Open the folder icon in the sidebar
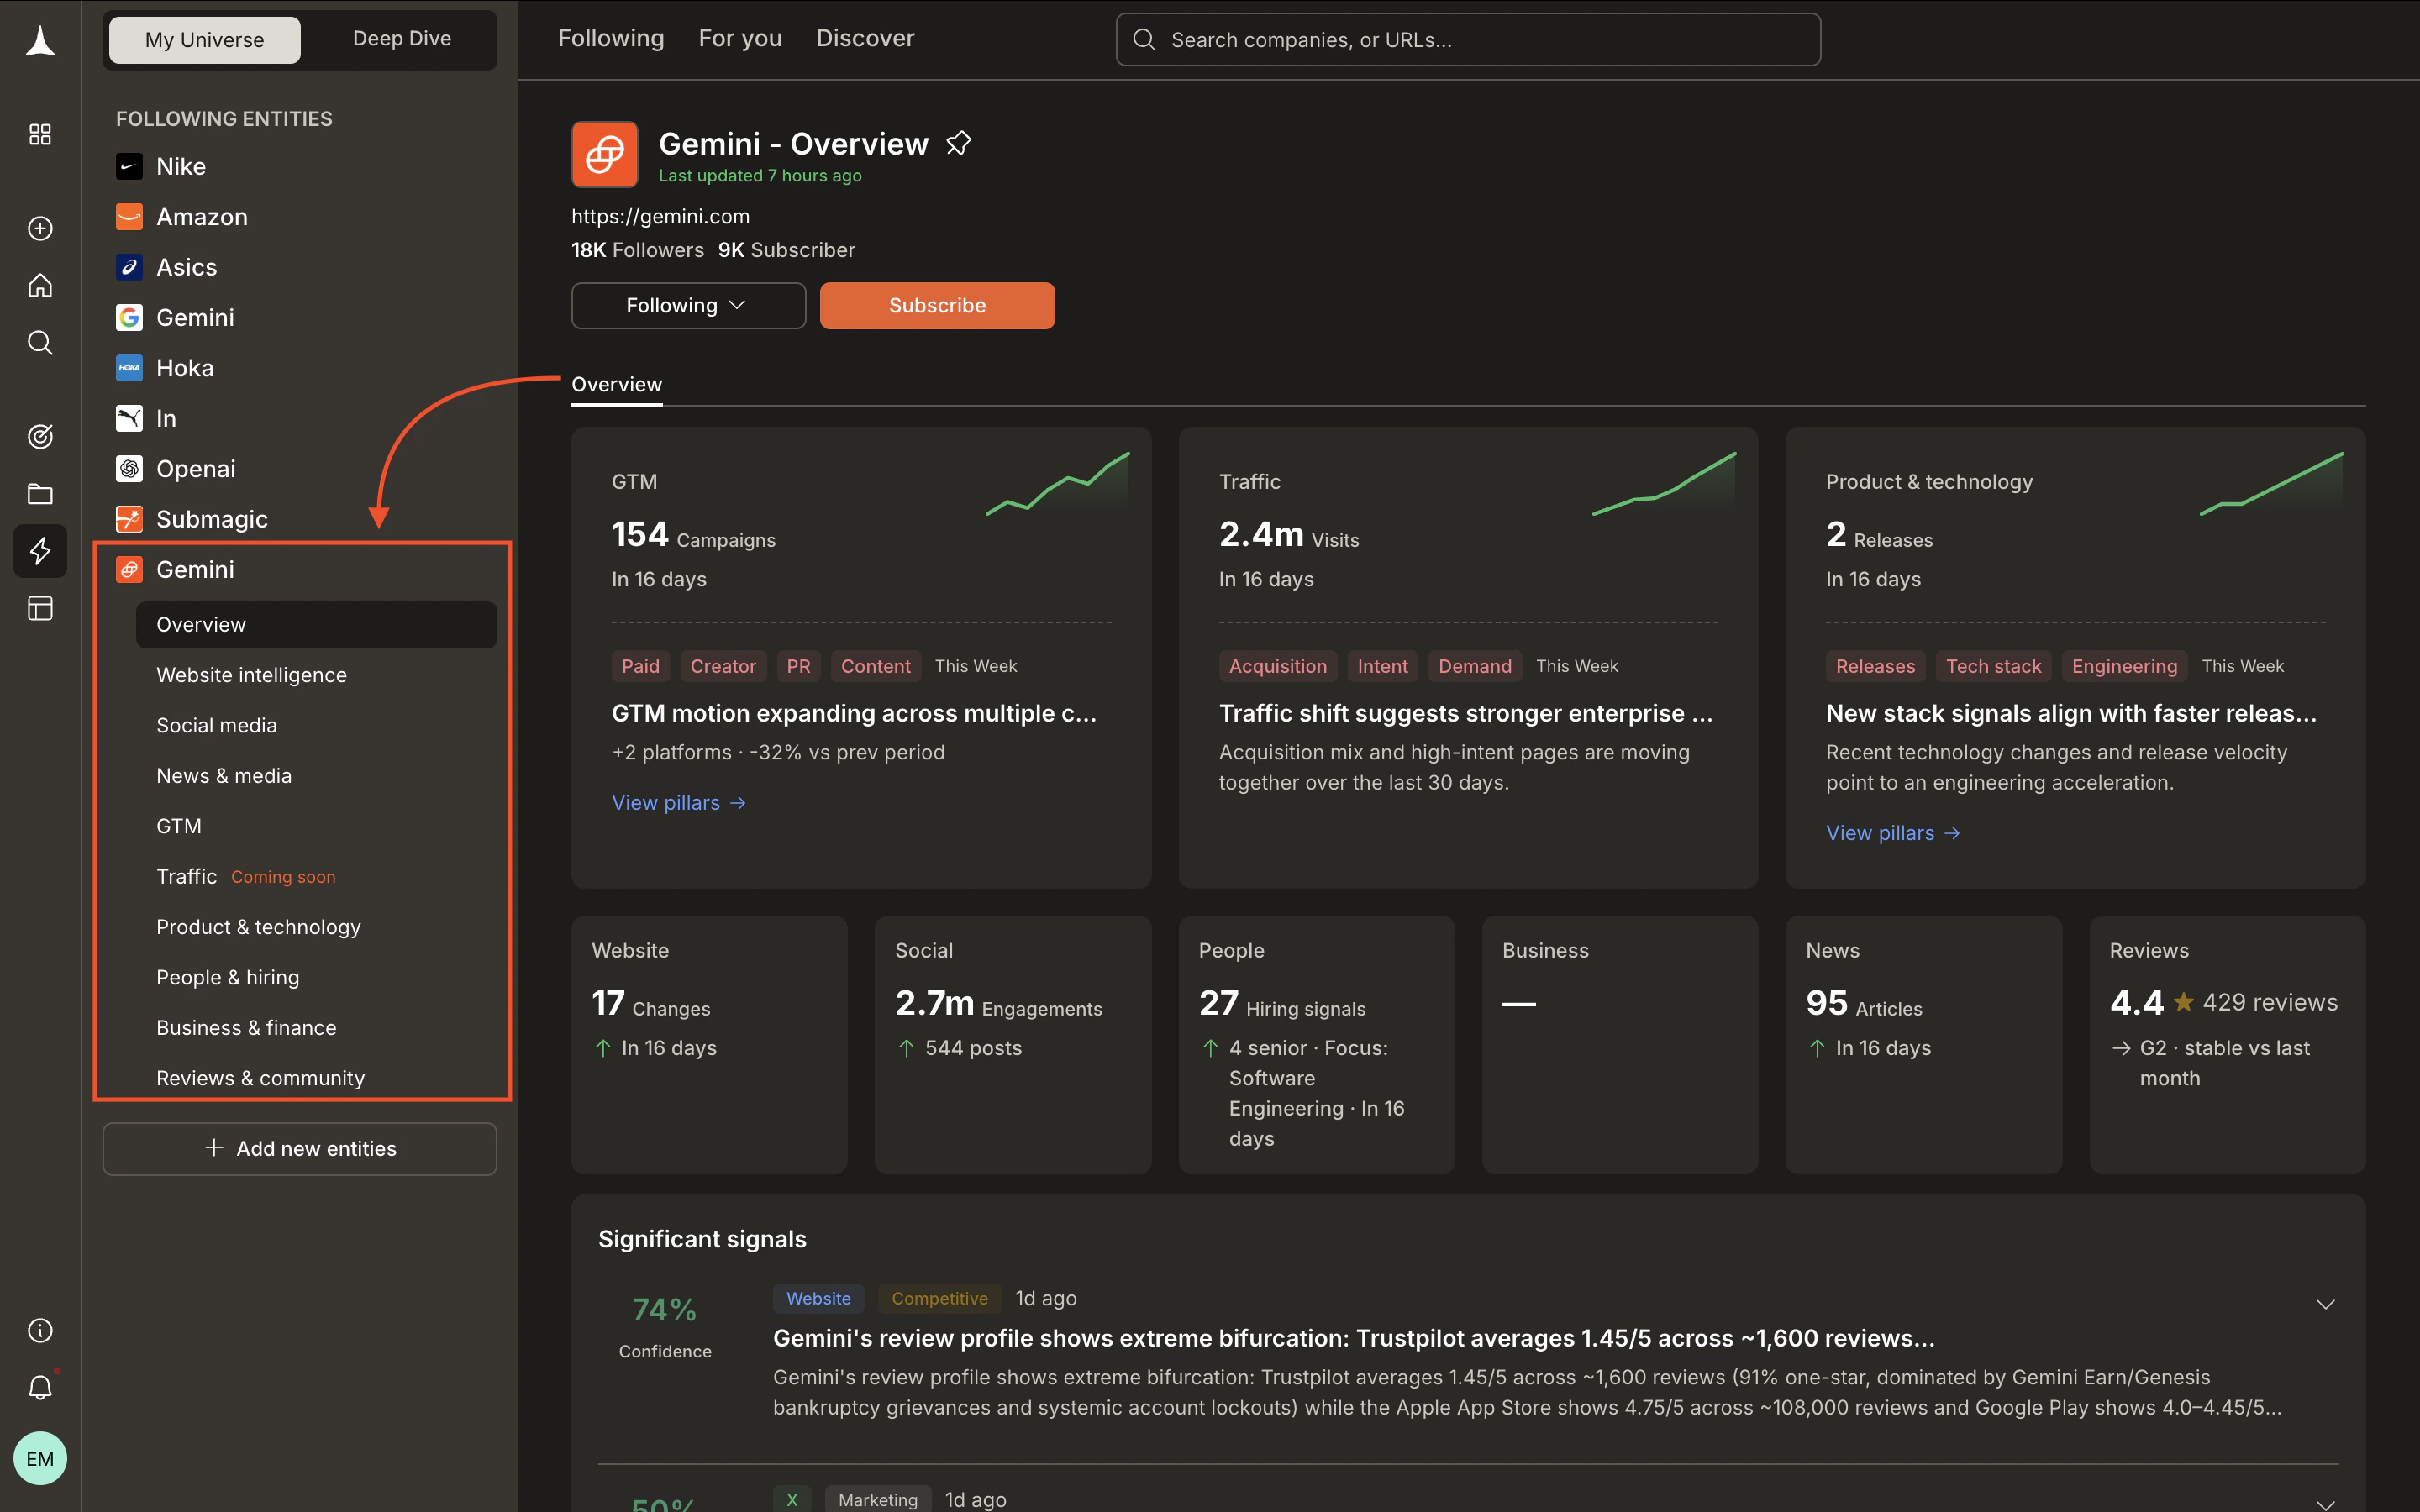This screenshot has height=1512, width=2420. click(x=40, y=494)
